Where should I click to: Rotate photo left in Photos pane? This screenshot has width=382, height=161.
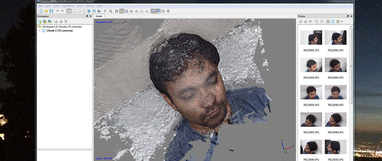316,22
